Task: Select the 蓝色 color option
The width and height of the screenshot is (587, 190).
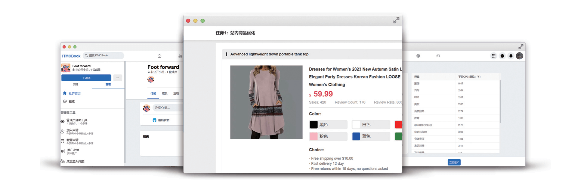Action: (x=371, y=136)
